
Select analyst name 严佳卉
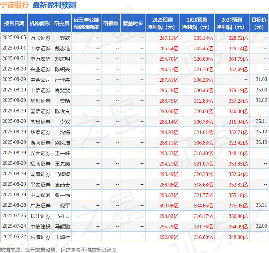pyautogui.click(x=62, y=80)
